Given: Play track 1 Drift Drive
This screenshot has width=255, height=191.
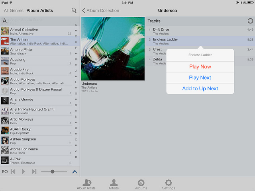Looking at the screenshot, I should point(200,31).
